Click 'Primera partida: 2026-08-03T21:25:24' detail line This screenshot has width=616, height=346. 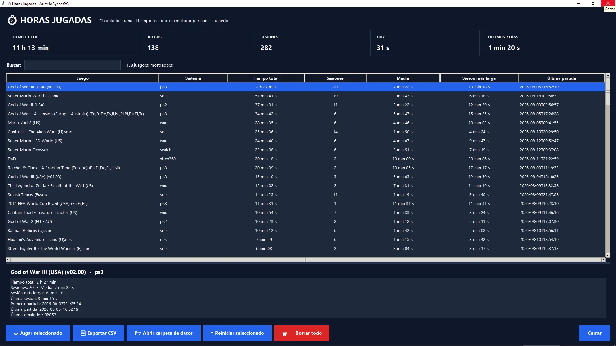coord(46,304)
